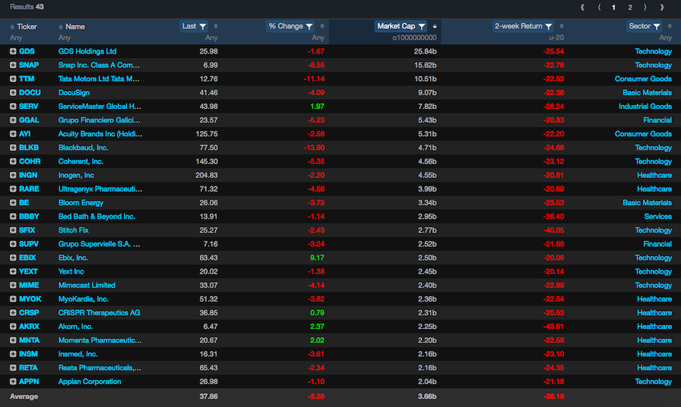Sort by Name using its sort arrows
This screenshot has height=407, width=681.
pos(61,27)
